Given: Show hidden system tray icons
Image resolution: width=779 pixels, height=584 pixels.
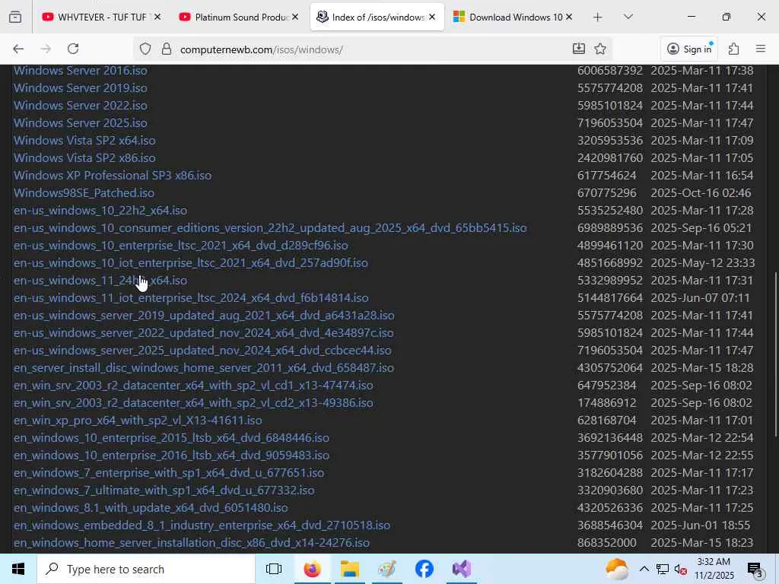Looking at the screenshot, I should pyautogui.click(x=644, y=569).
